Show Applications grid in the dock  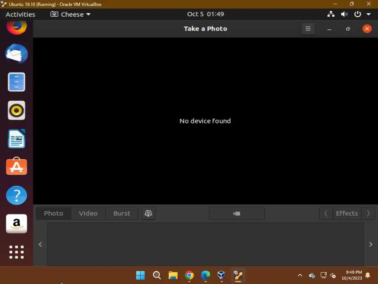[17, 252]
